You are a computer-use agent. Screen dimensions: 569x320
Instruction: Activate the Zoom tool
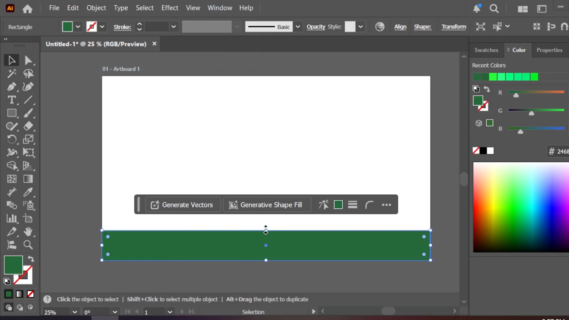tap(28, 245)
